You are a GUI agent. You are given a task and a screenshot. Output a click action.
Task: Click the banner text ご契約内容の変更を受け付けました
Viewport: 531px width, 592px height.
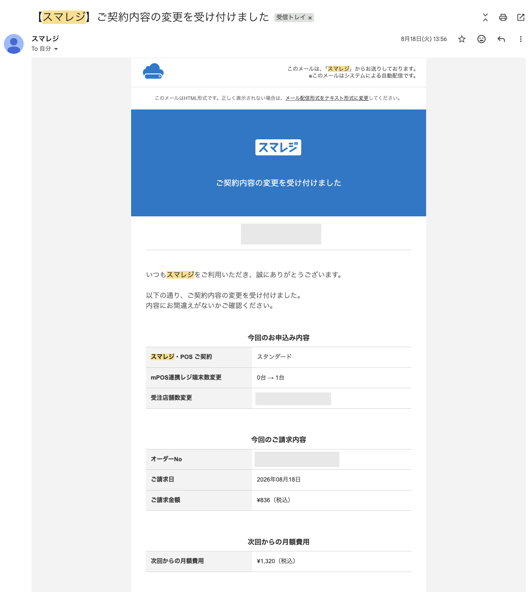click(279, 183)
